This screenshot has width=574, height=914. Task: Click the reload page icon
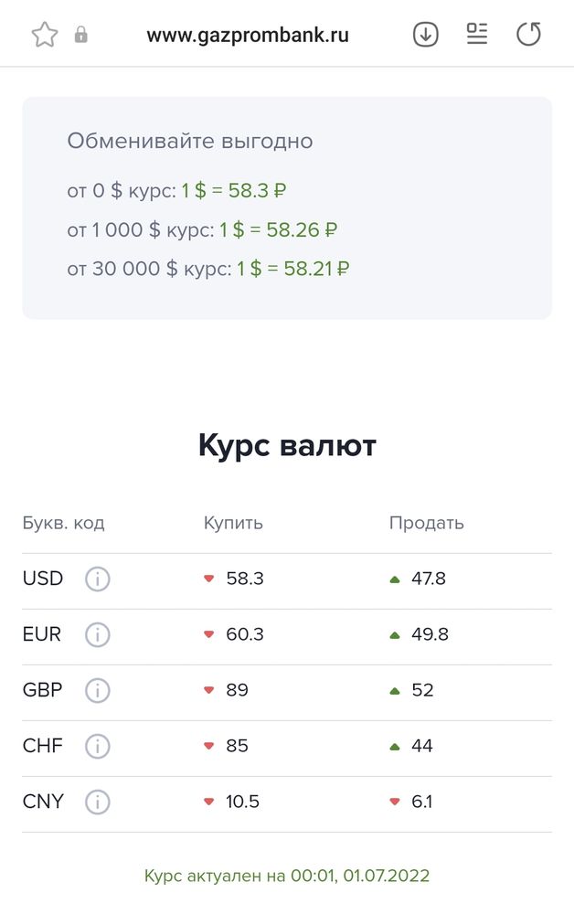coord(528,34)
